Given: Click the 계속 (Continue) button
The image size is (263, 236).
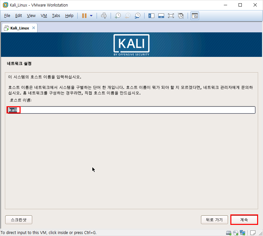Looking at the screenshot, I should (244, 220).
